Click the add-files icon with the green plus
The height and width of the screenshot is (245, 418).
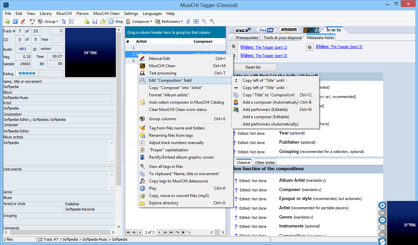coord(87,22)
